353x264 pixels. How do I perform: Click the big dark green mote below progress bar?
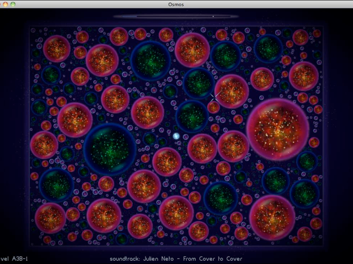click(151, 62)
